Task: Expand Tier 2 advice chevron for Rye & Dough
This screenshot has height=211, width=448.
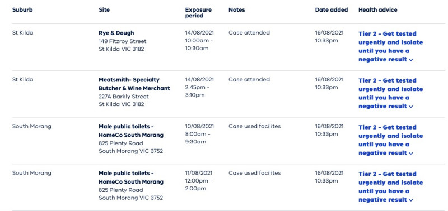Action: [x=411, y=60]
